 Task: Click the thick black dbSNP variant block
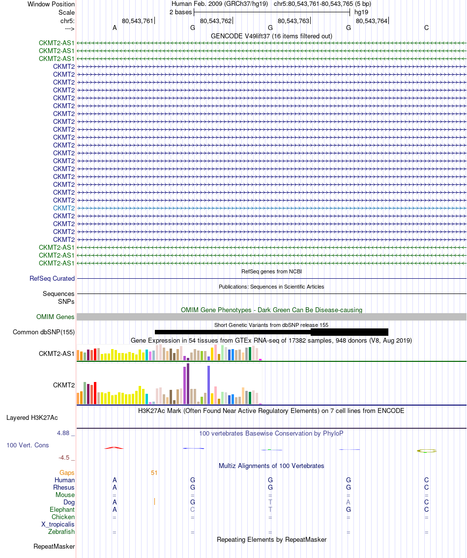click(x=350, y=332)
